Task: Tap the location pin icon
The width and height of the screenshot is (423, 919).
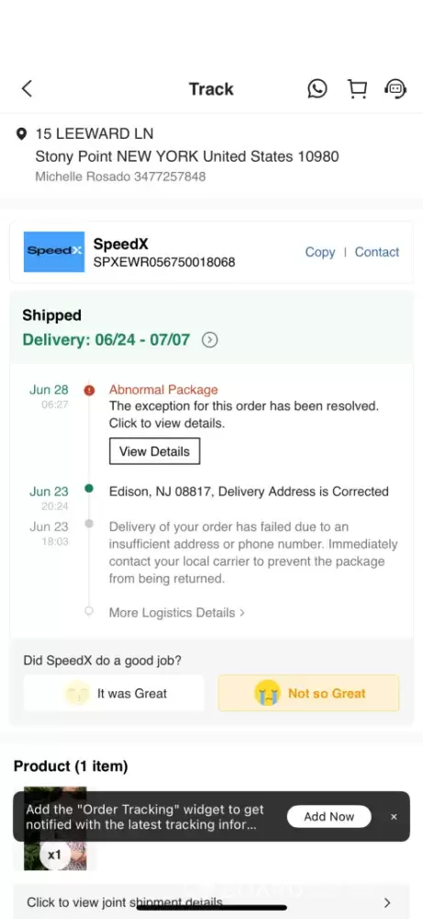Action: (x=22, y=134)
